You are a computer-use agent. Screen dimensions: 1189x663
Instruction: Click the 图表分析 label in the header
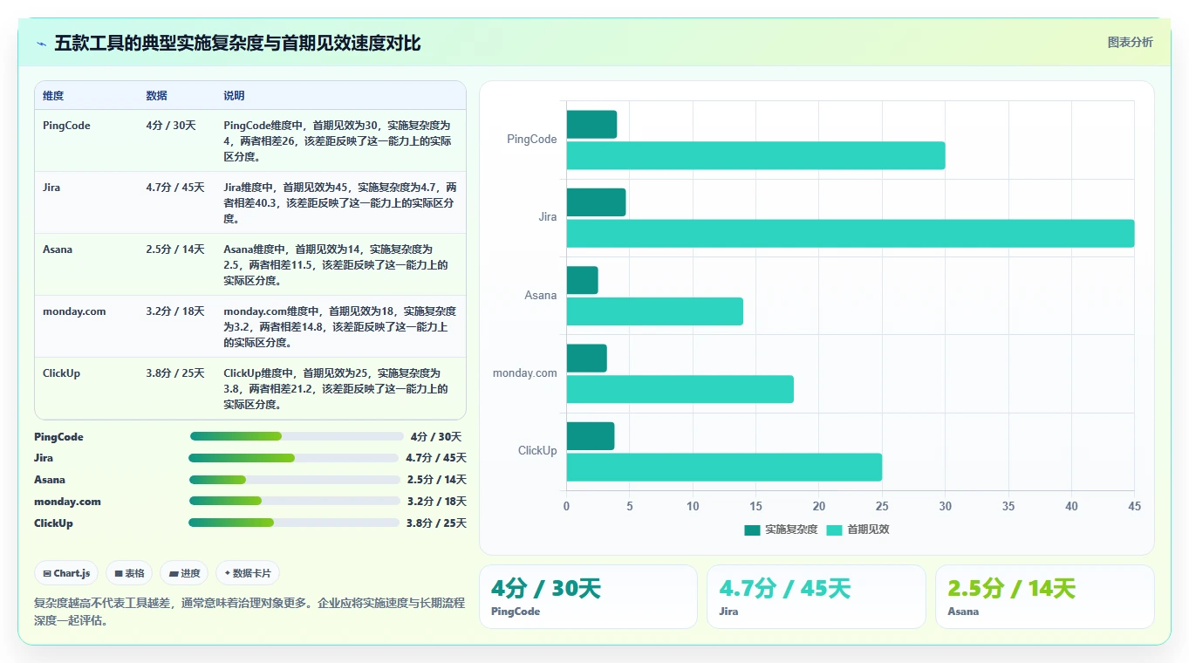click(x=1130, y=42)
